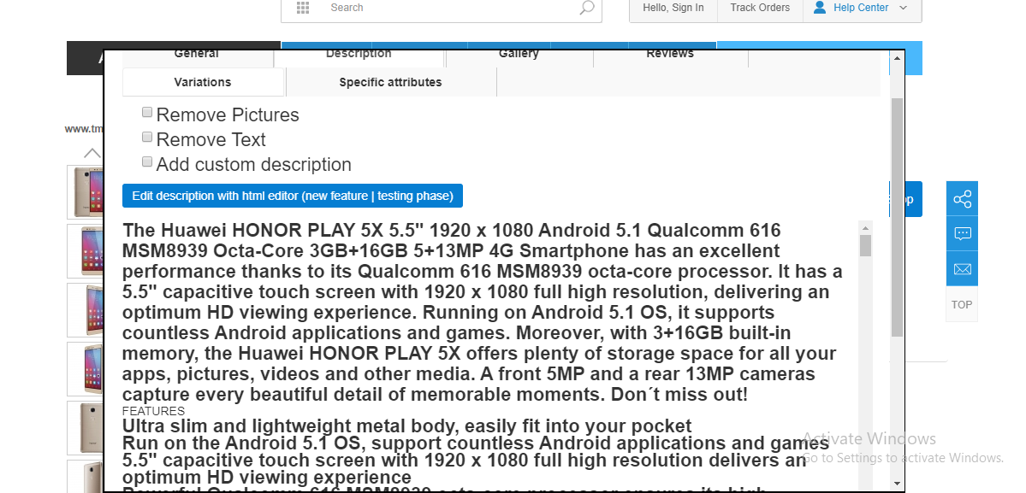Click the description box scroll-up arrow
This screenshot has height=493, width=1026.
pos(865,228)
